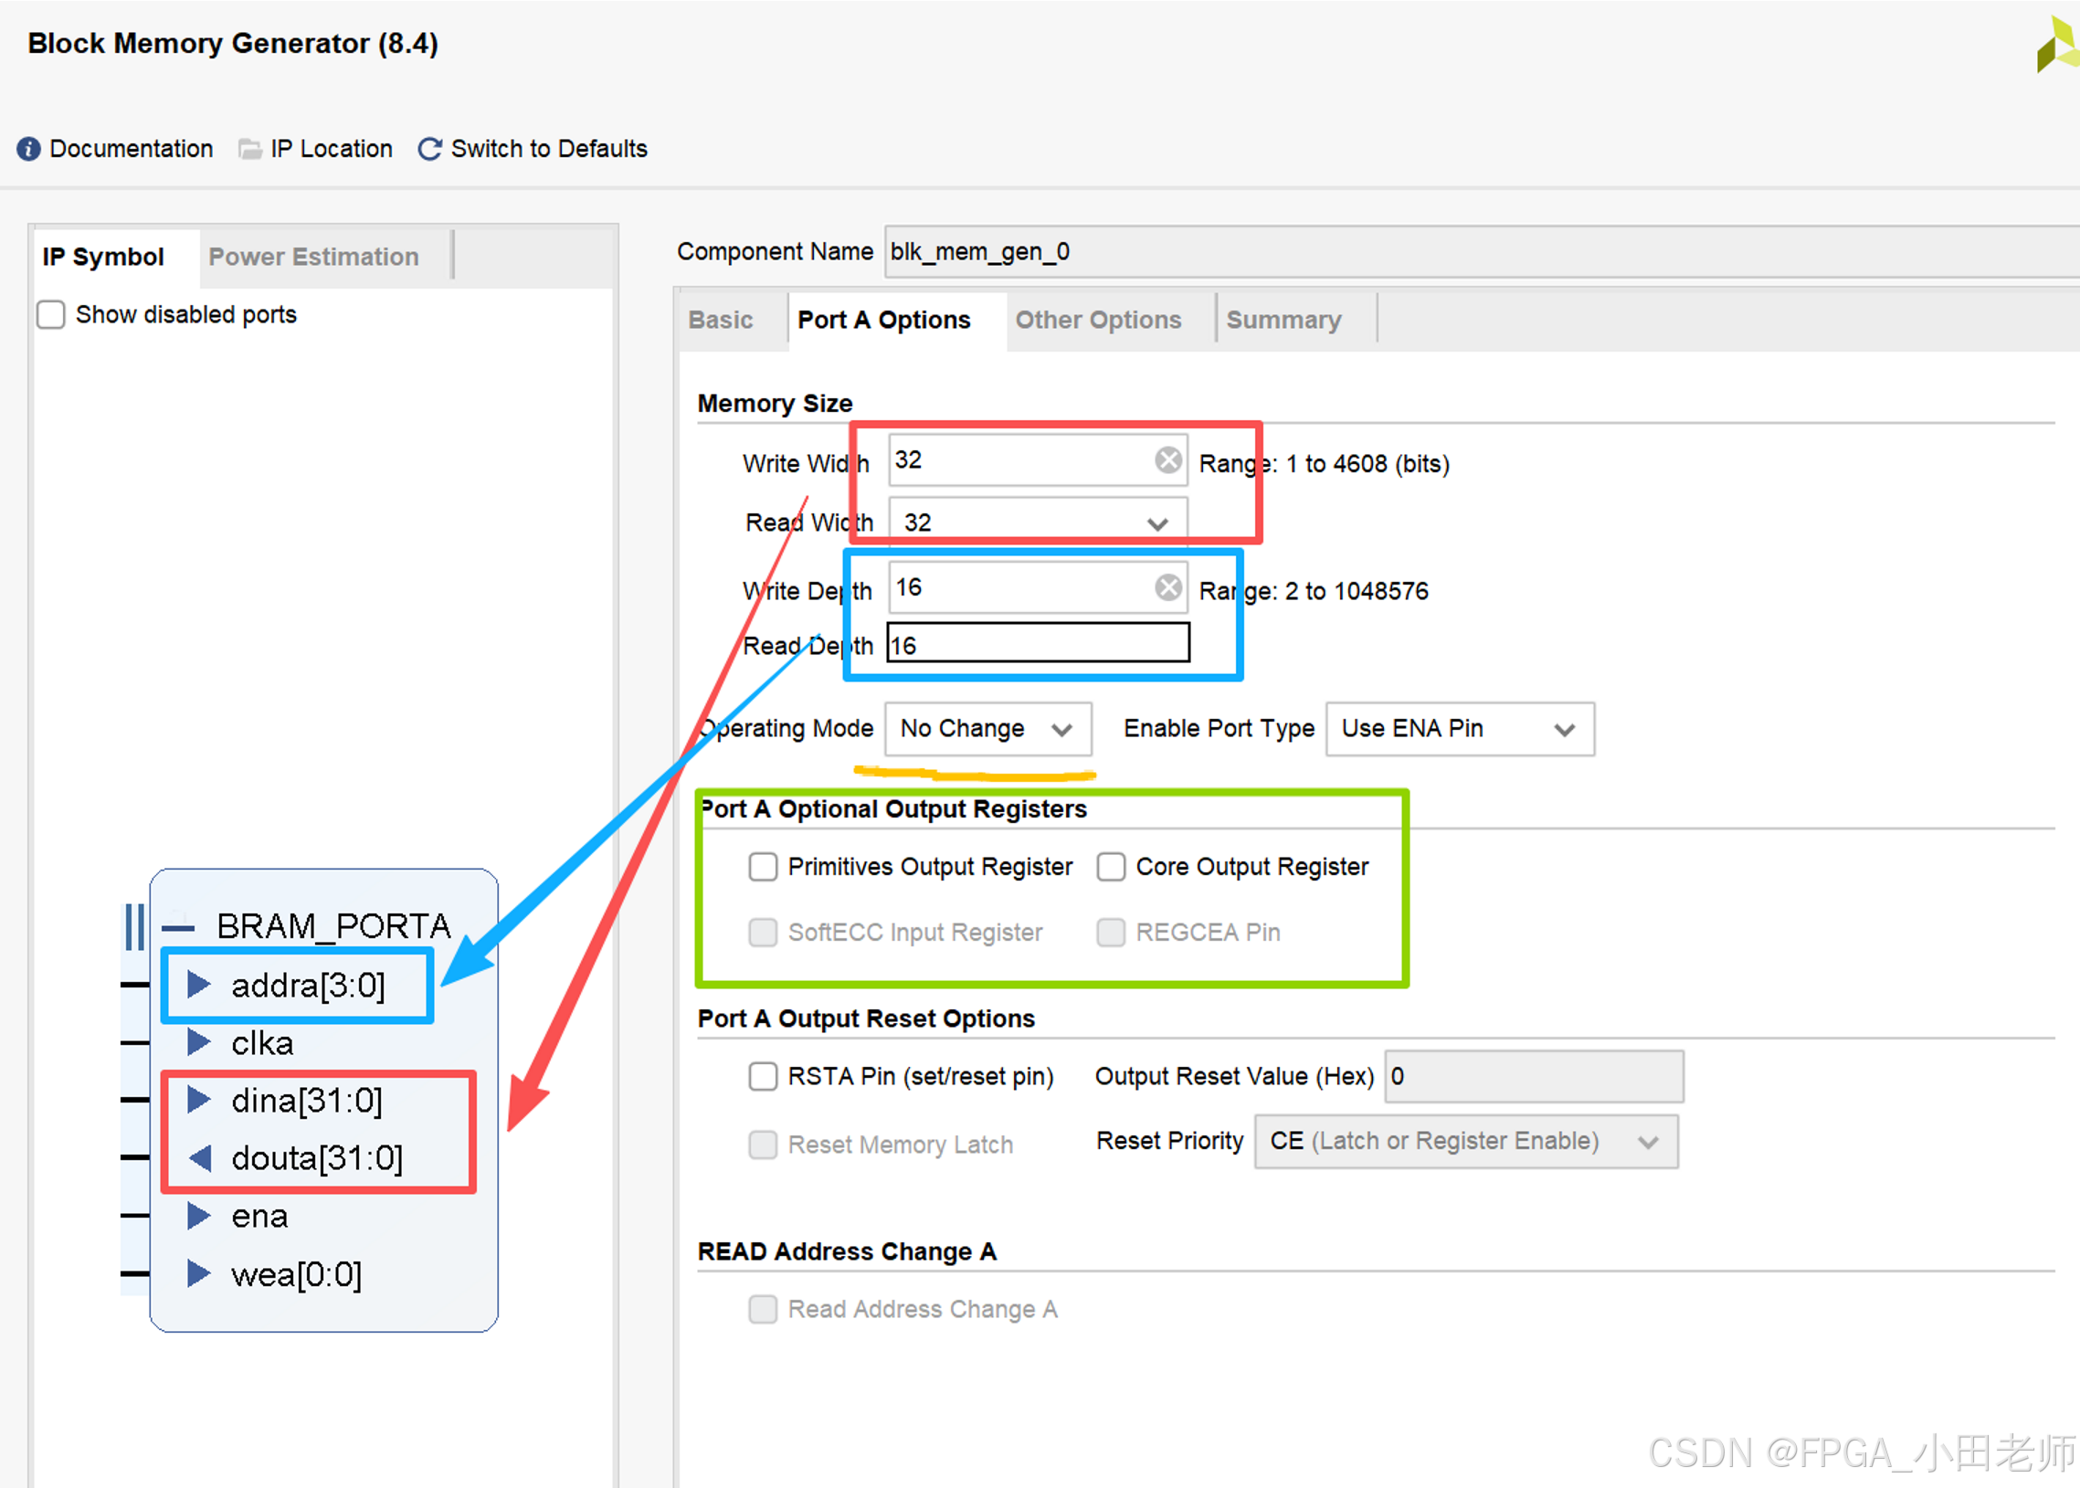This screenshot has height=1488, width=2080.
Task: Check Primitives Output Register option
Action: (763, 867)
